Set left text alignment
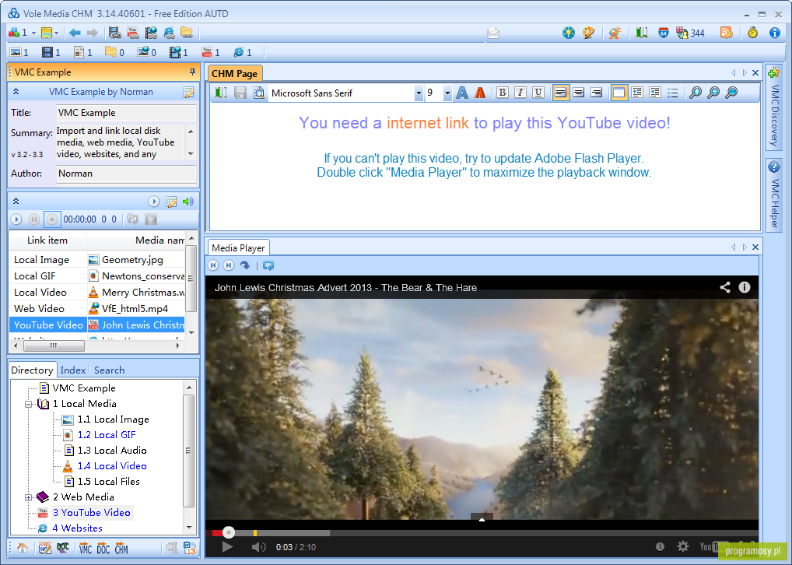Image resolution: width=792 pixels, height=565 pixels. pyautogui.click(x=561, y=93)
